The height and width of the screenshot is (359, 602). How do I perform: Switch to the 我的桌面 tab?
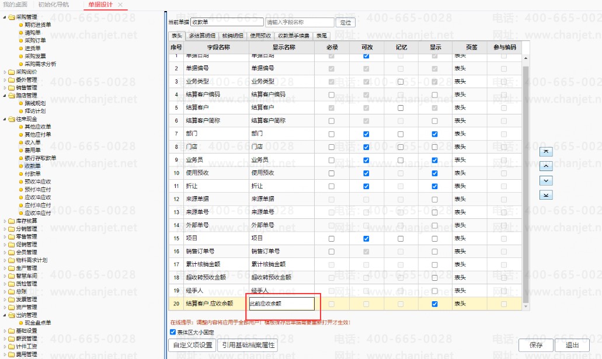15,5
